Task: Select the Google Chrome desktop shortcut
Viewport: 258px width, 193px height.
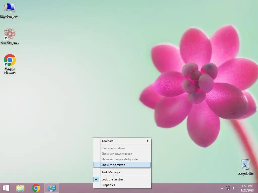Action: pos(10,64)
